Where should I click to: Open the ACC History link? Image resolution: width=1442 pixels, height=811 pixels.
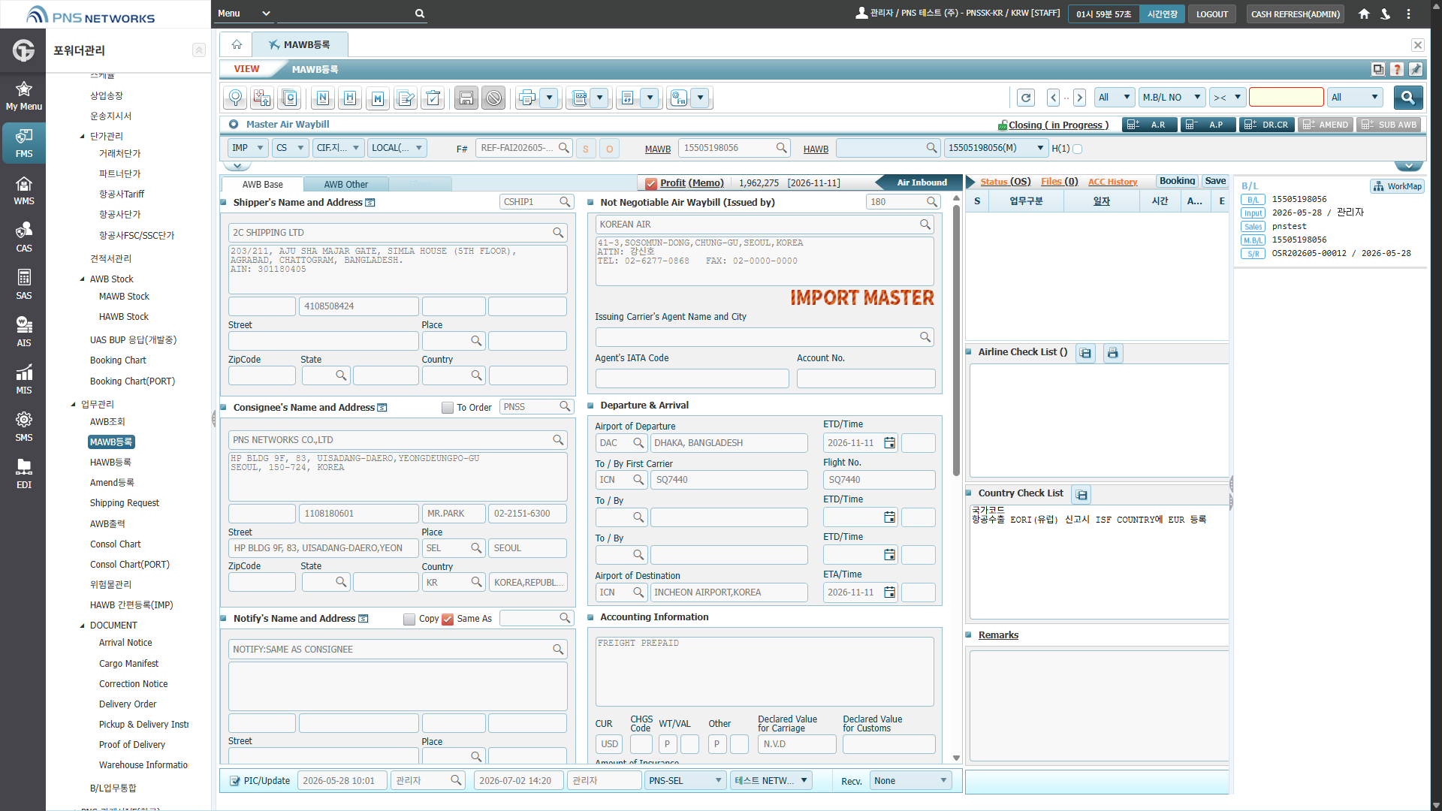click(x=1112, y=182)
